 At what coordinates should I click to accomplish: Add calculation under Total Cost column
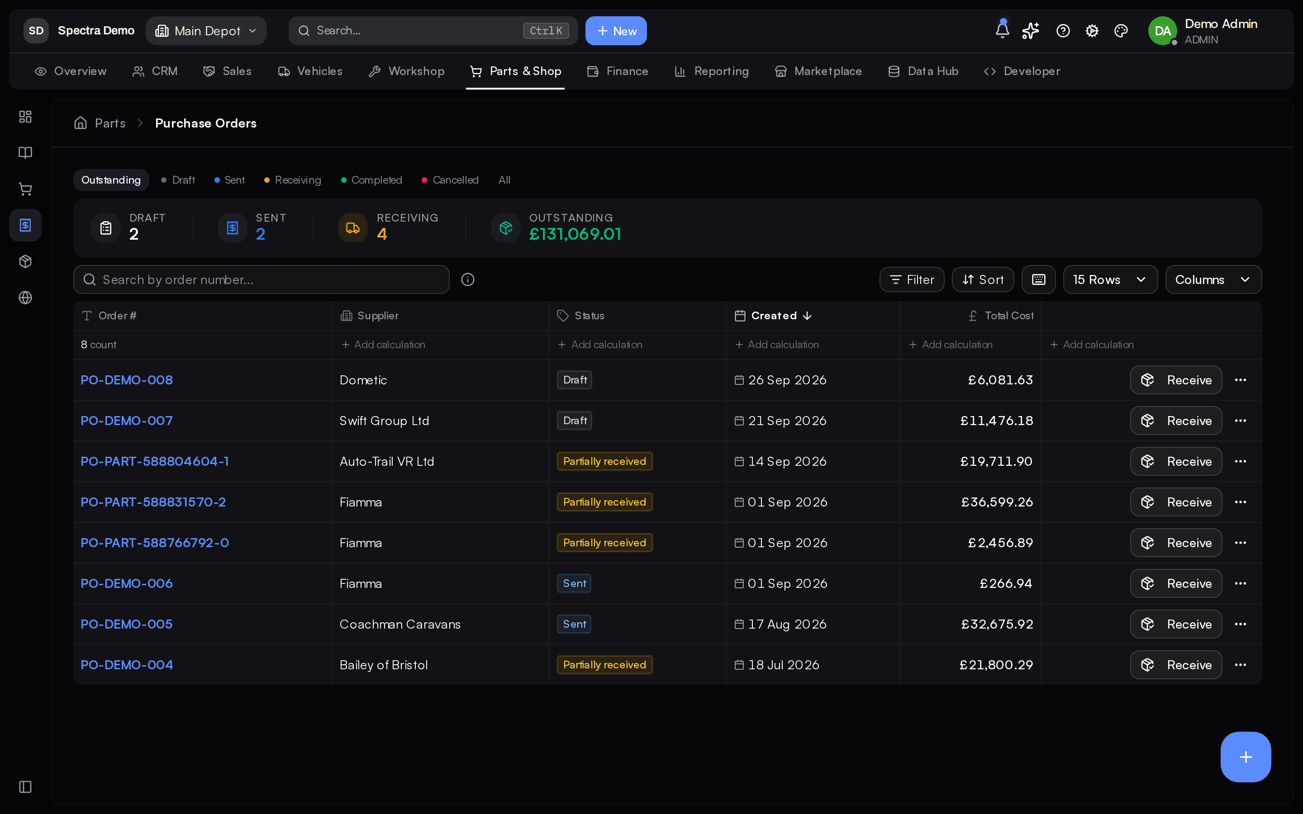(x=951, y=345)
